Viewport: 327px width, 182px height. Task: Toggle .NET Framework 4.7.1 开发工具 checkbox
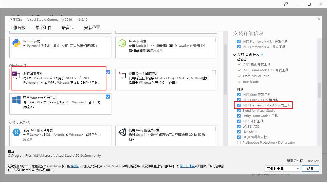point(239,41)
